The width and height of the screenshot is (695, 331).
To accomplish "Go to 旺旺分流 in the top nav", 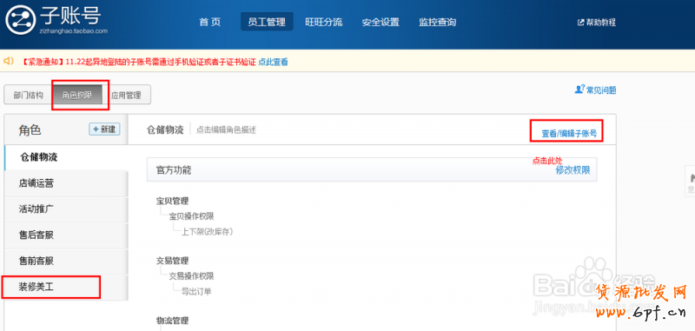I will point(323,22).
